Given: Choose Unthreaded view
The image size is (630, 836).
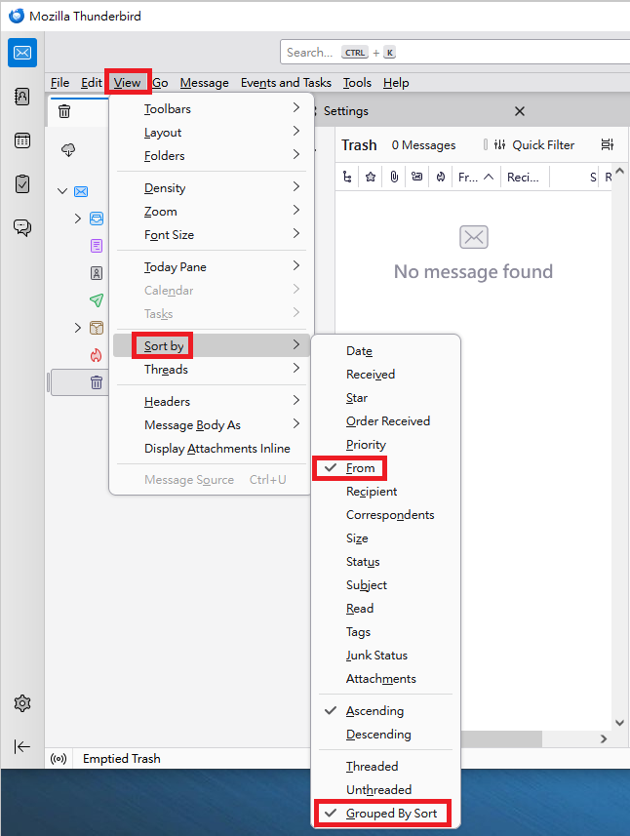Looking at the screenshot, I should [386, 789].
